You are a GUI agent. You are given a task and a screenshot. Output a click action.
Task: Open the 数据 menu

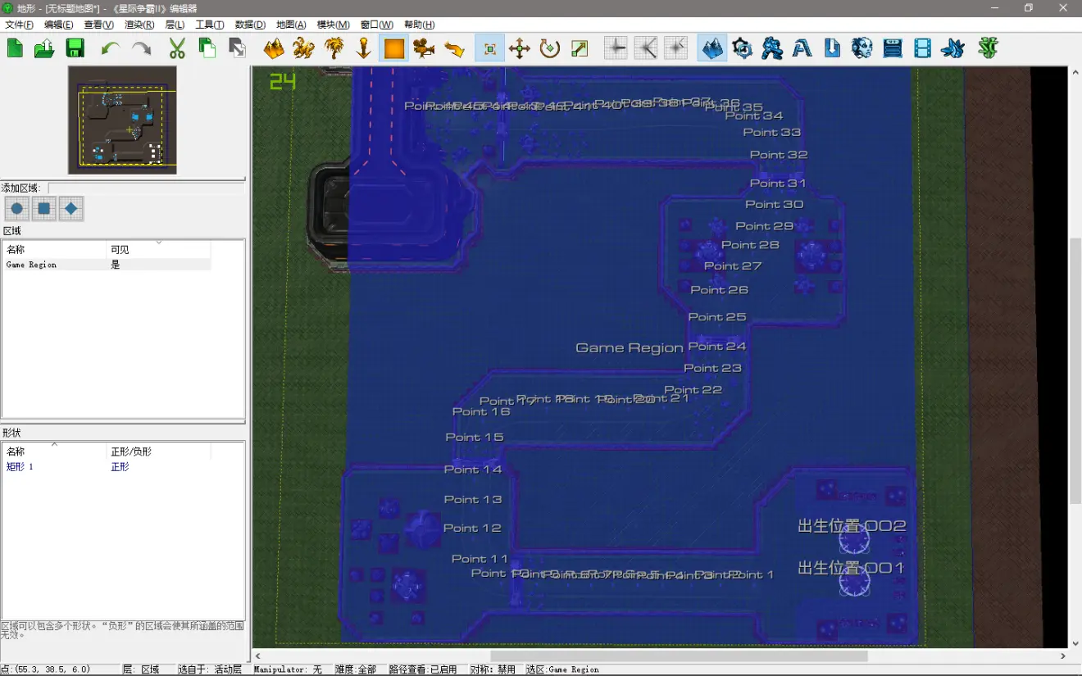pyautogui.click(x=250, y=25)
